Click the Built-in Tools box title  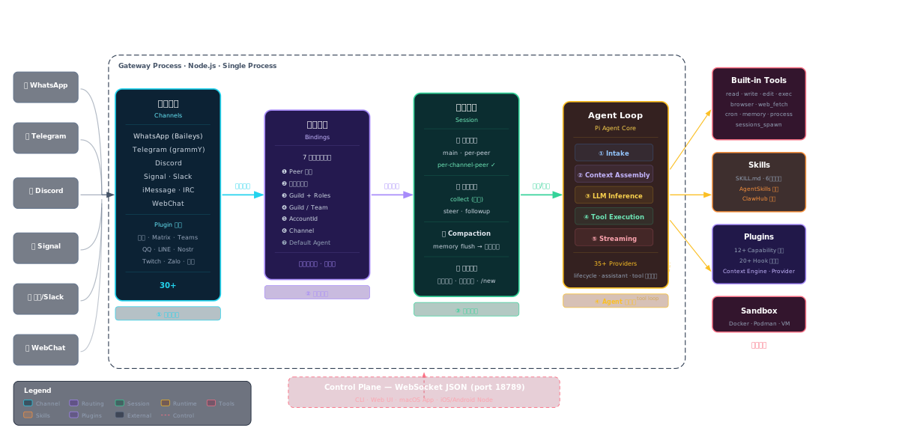759,80
